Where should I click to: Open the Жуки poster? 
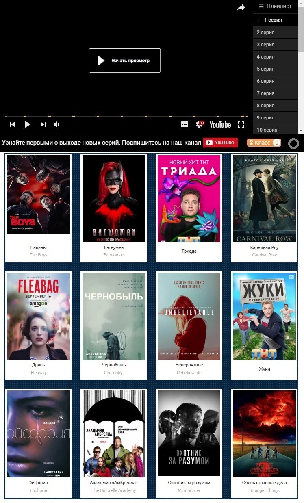click(x=264, y=317)
